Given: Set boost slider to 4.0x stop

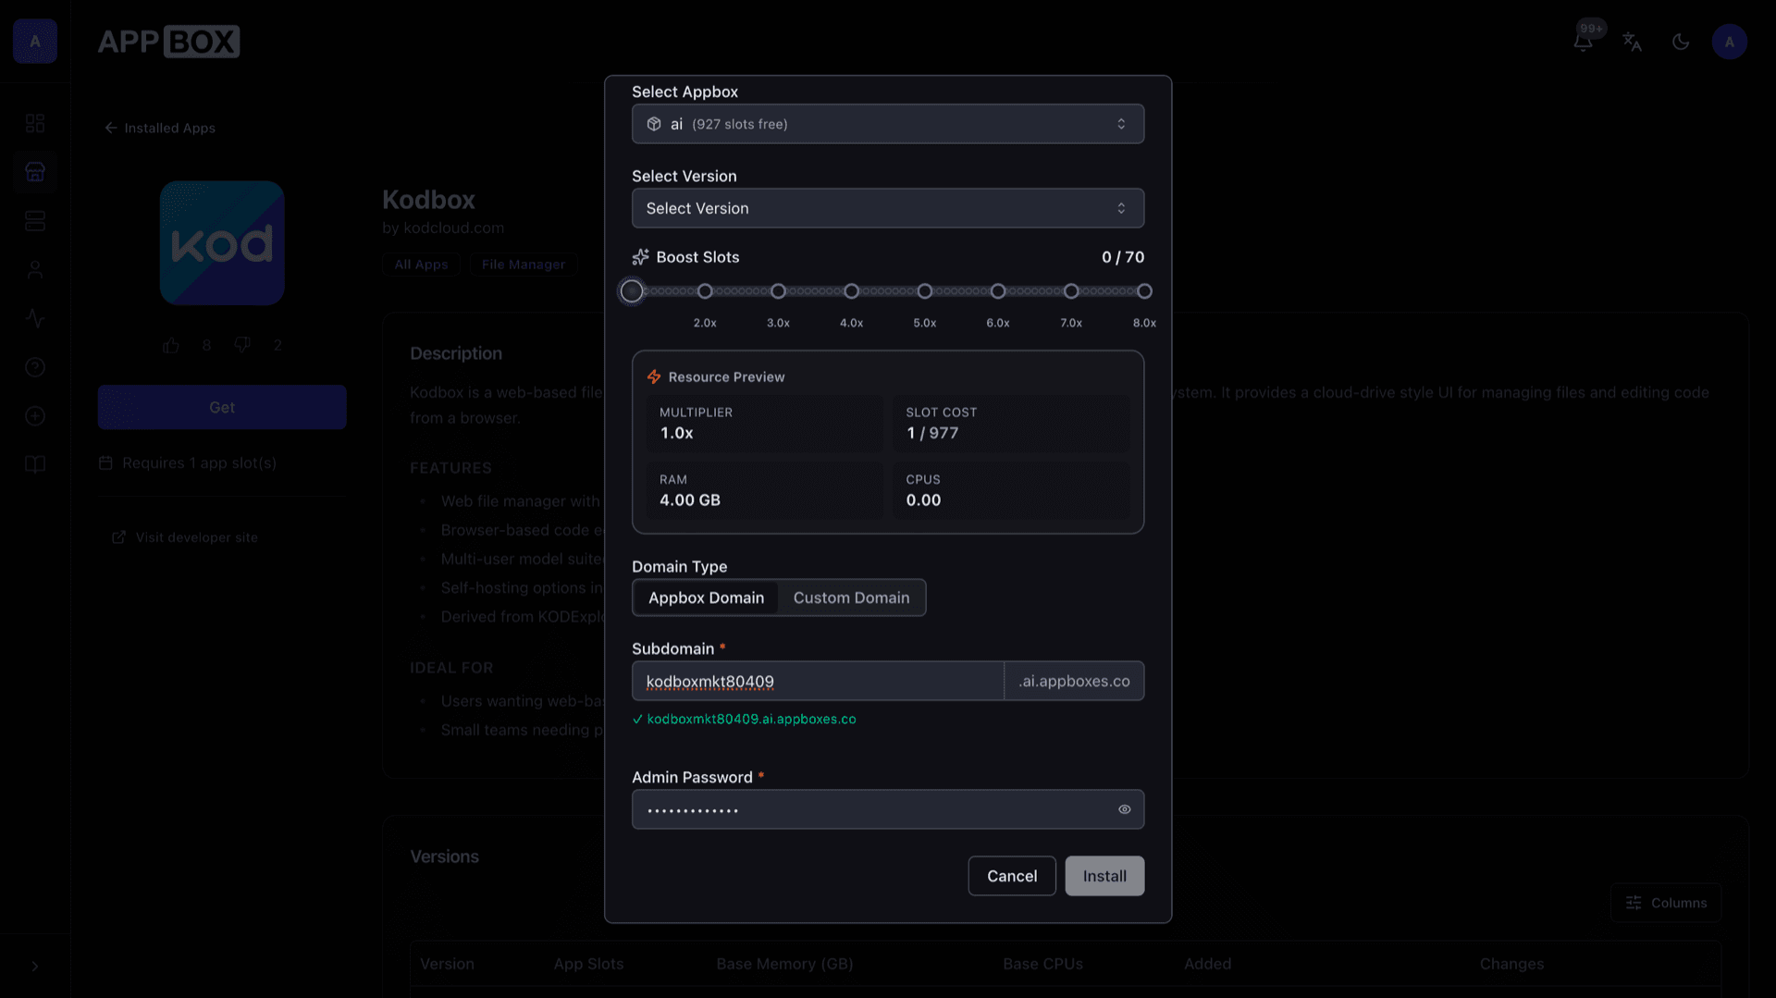Looking at the screenshot, I should (851, 291).
